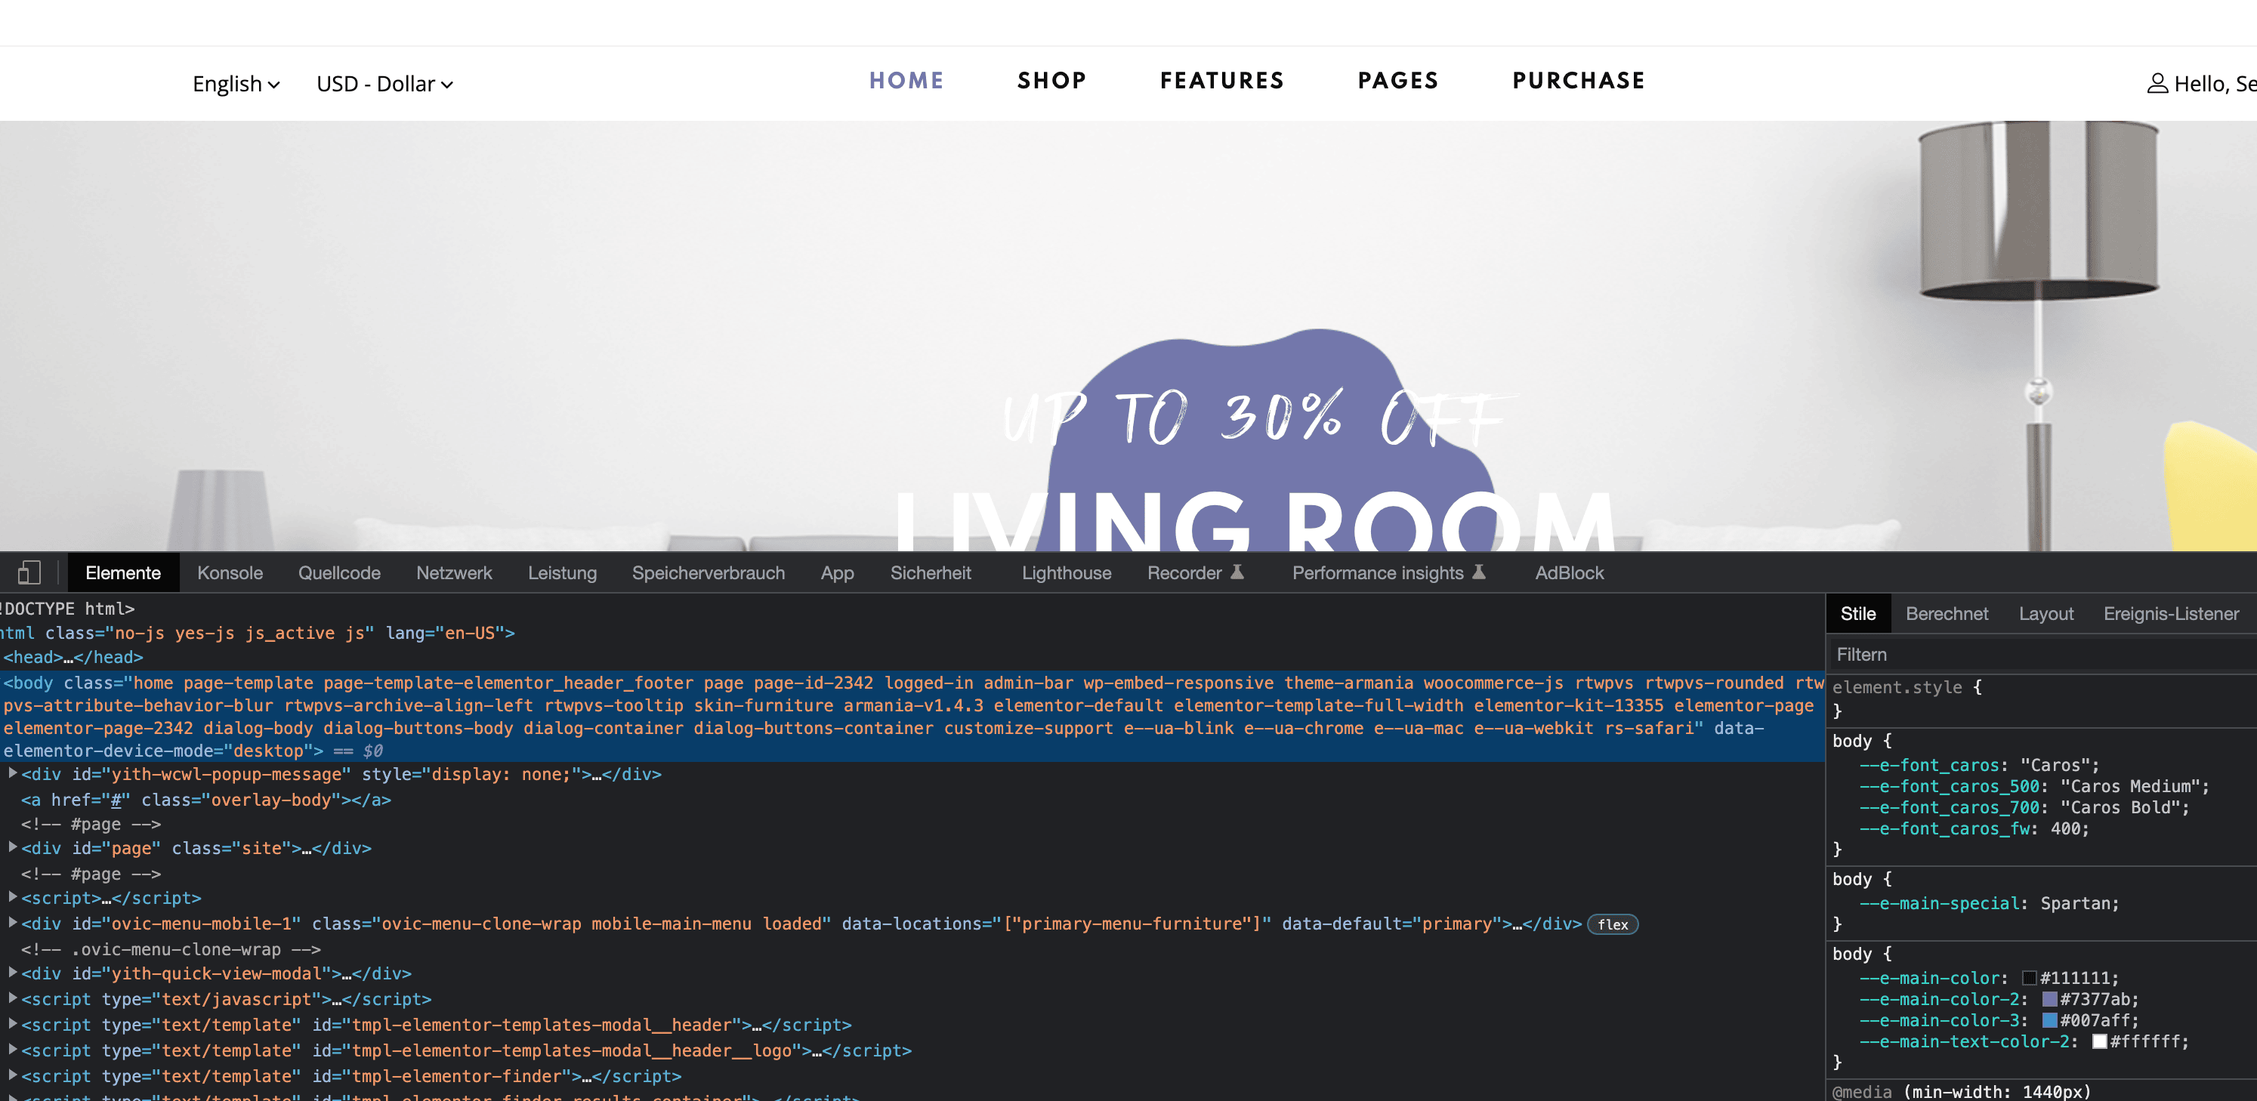Expand the tmpl-elementor-templates-modal__header__logo script node

pyautogui.click(x=12, y=1048)
